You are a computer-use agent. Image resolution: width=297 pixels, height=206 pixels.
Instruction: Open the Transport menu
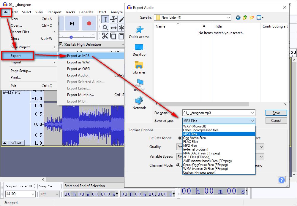click(54, 12)
